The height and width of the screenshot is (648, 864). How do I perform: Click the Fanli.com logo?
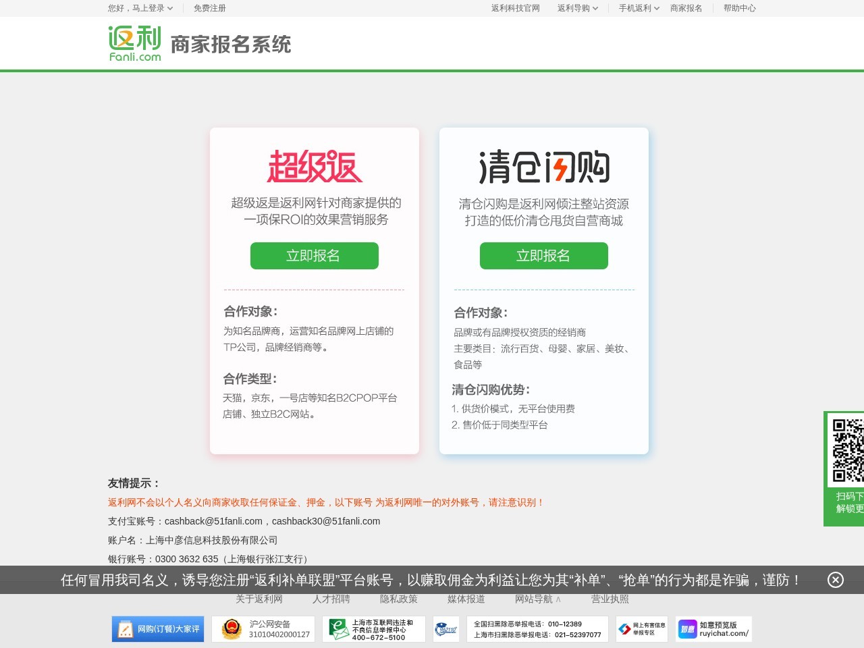point(135,44)
